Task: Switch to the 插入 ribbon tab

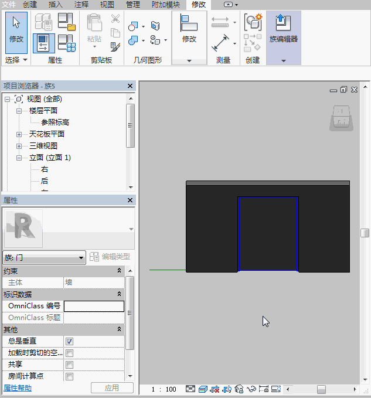Action: (56, 5)
